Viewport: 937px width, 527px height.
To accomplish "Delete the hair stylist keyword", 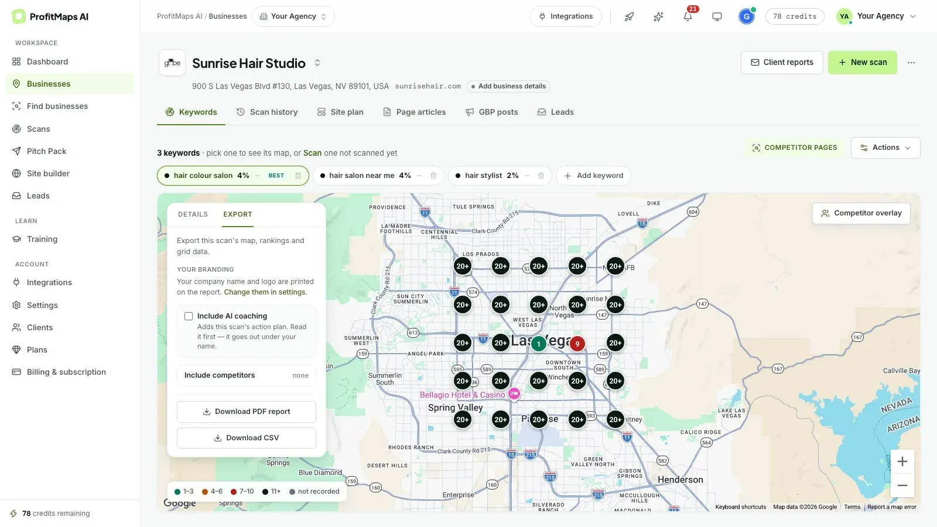I will pyautogui.click(x=541, y=176).
